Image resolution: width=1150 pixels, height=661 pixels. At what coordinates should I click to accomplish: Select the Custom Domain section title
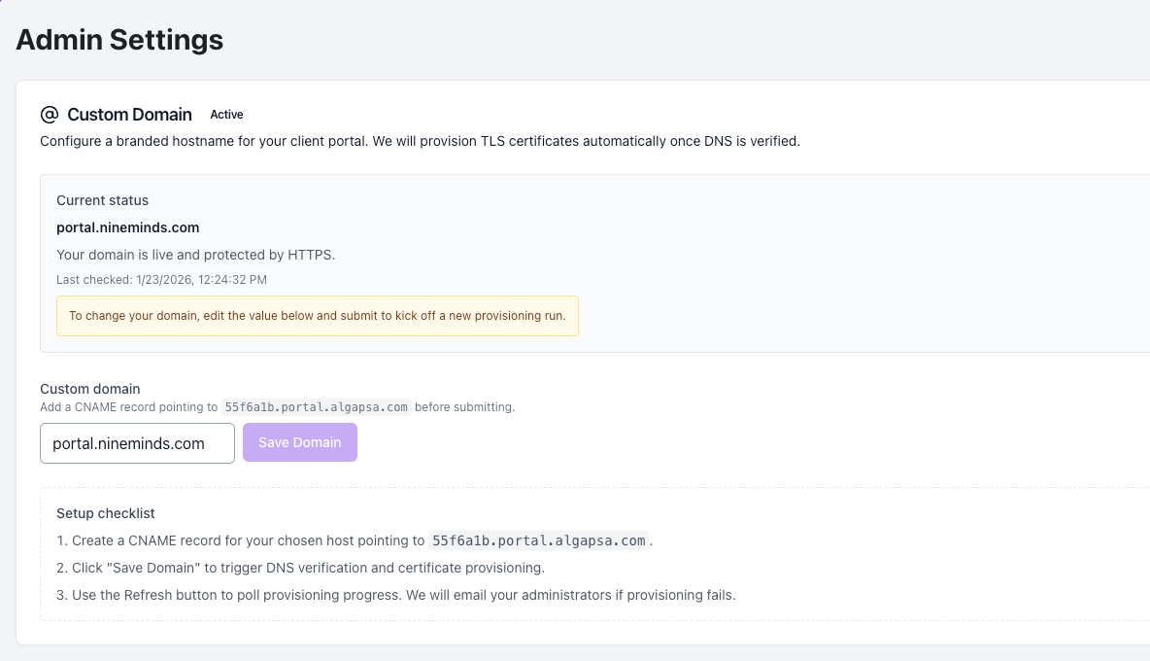coord(129,114)
